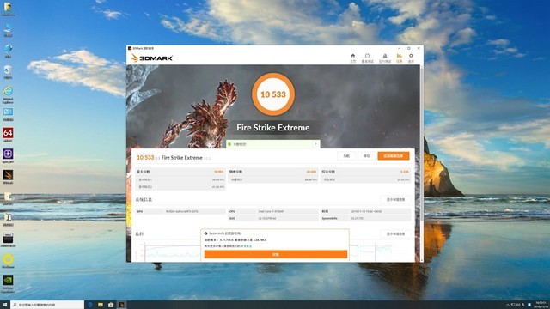Open the Stress Tests tab icon
Screen dimensions: 550x309
[385, 58]
